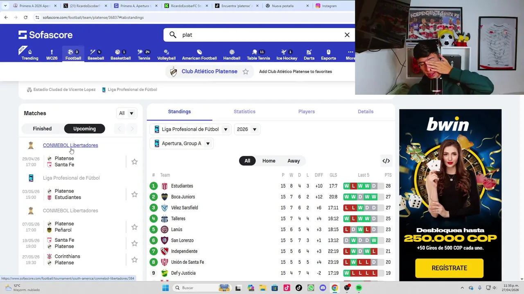524x294 pixels.
Task: Open WhatsApp from the taskbar
Action: (311, 288)
